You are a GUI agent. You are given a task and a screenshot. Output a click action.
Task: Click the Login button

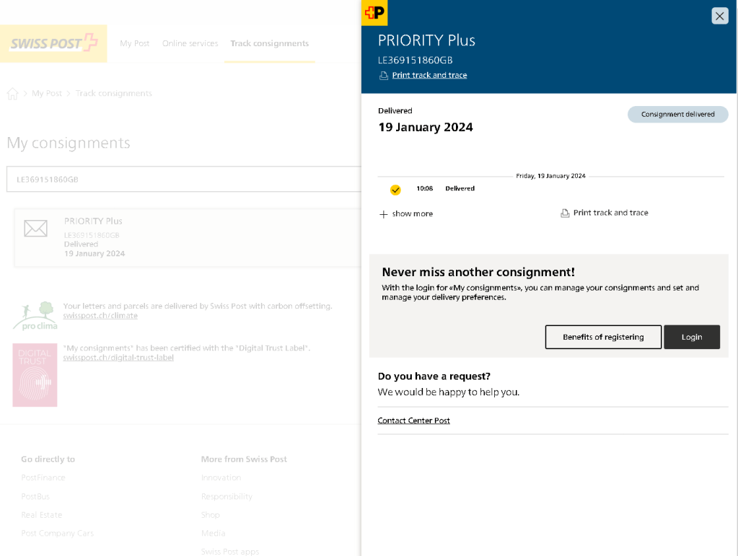point(691,337)
